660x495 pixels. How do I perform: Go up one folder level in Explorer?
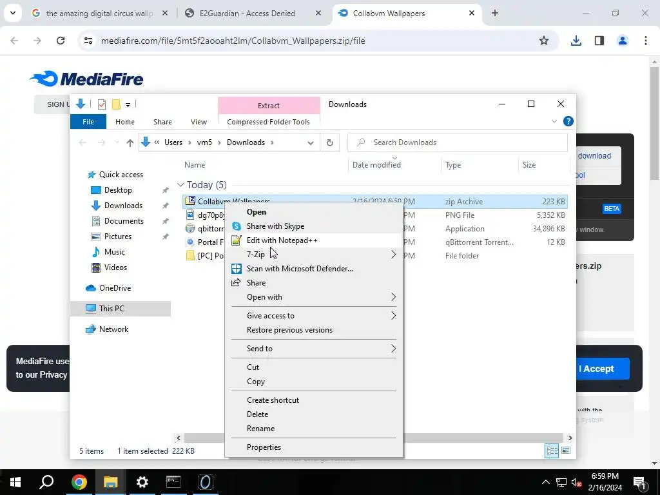[130, 142]
